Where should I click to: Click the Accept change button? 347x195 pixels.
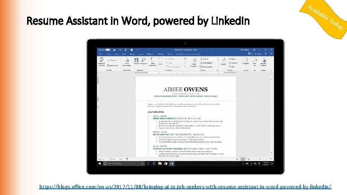pos(223,61)
